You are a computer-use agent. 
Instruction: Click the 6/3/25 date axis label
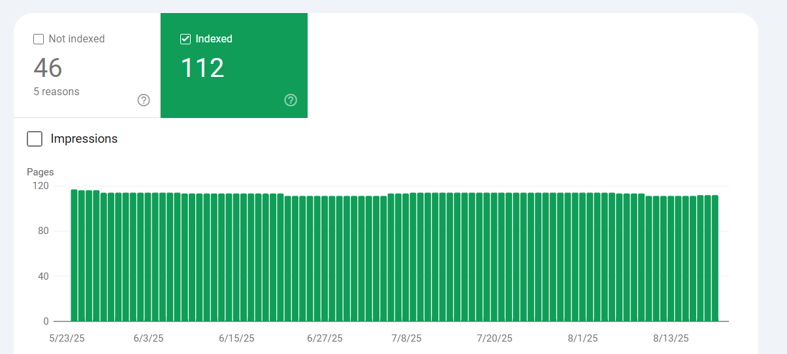coord(148,338)
